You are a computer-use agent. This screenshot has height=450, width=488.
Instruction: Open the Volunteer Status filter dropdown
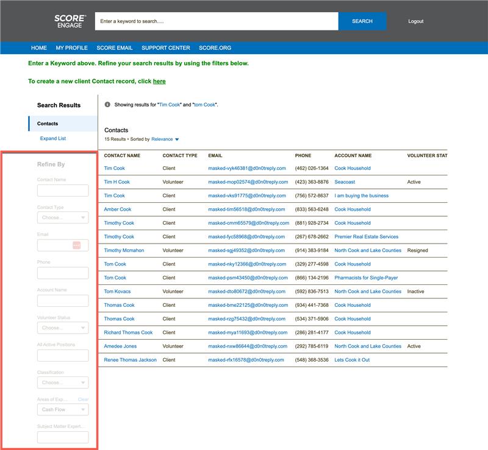click(63, 328)
